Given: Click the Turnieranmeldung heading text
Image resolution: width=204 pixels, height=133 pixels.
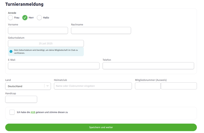Looking at the screenshot, I should [x=24, y=4].
